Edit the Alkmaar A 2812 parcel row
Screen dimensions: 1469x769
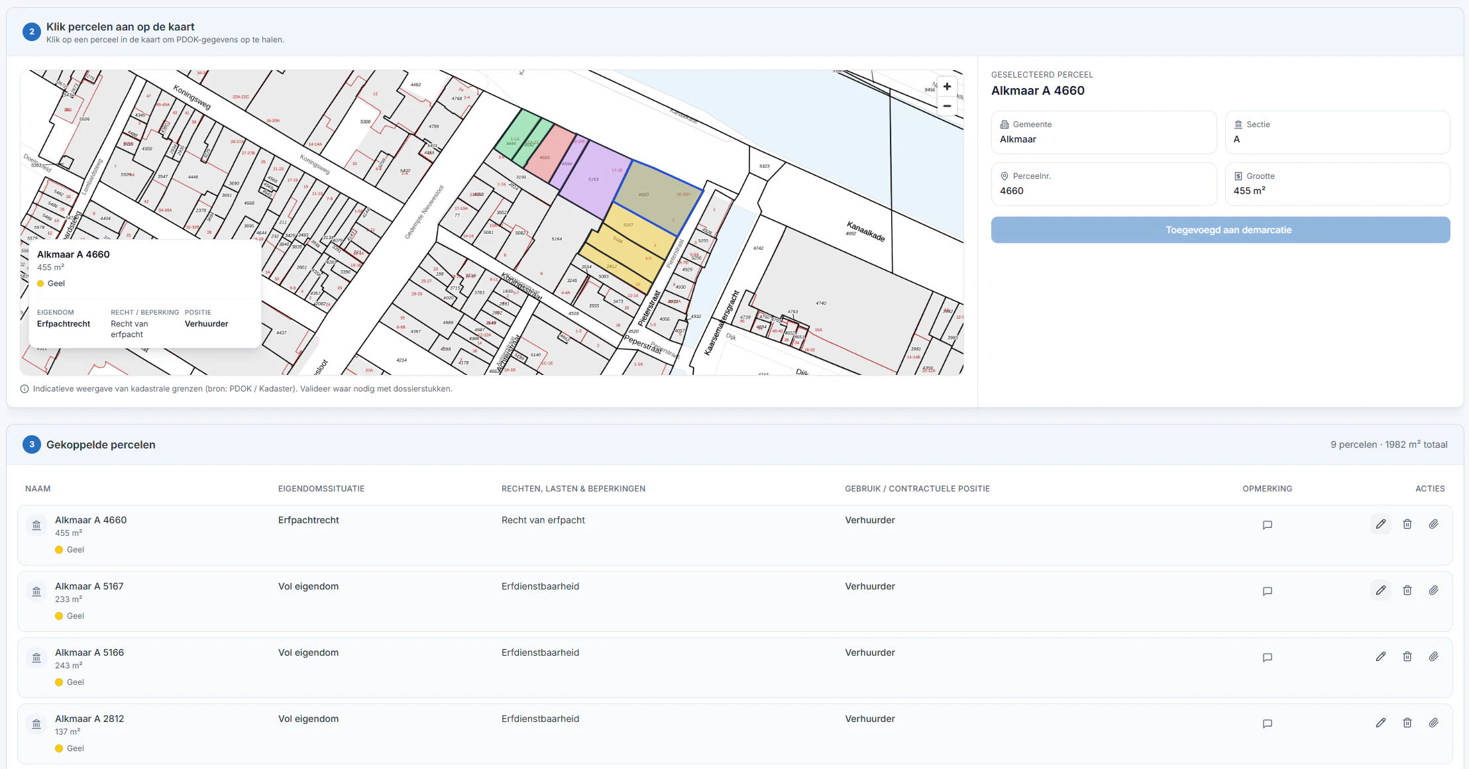pyautogui.click(x=1381, y=723)
